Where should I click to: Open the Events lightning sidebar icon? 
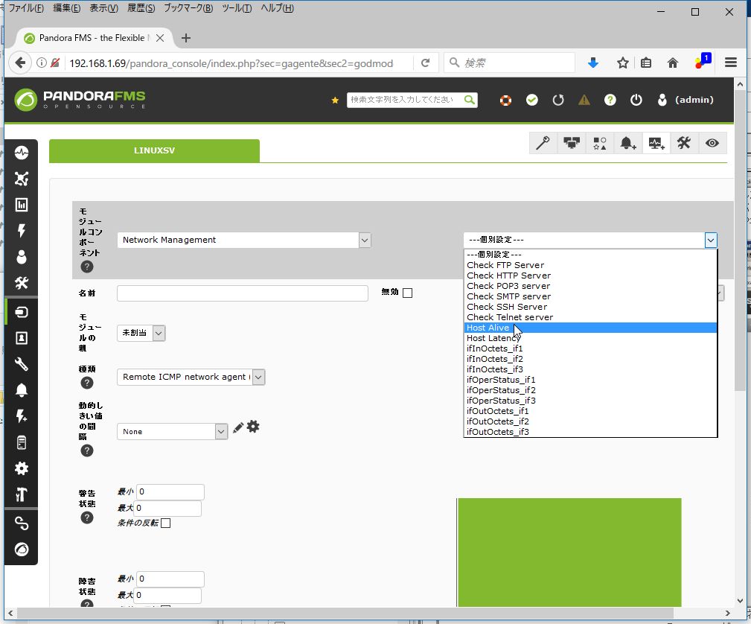point(22,231)
